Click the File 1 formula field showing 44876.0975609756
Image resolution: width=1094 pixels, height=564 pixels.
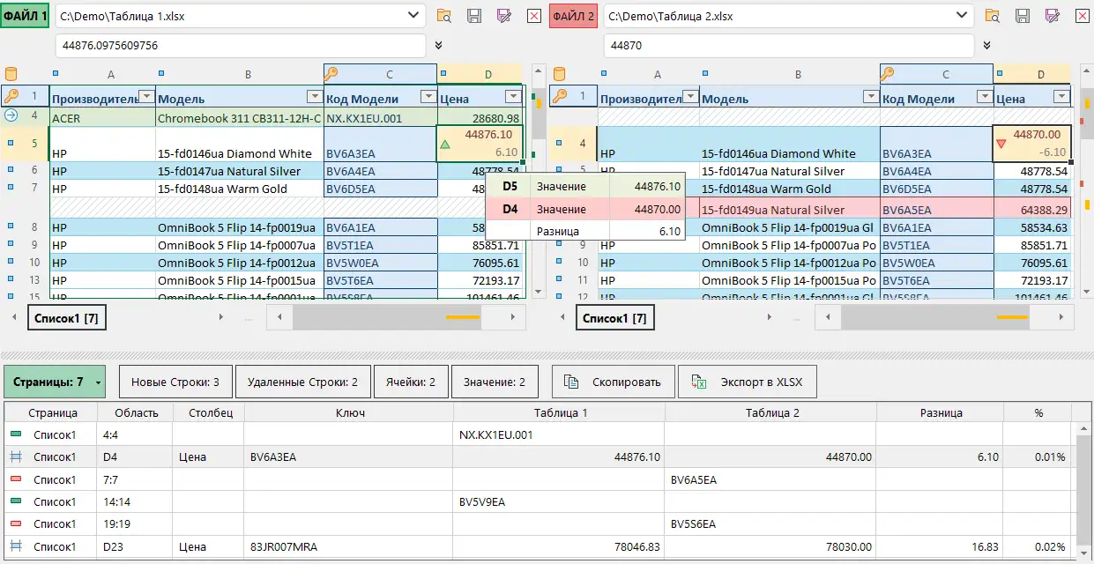pyautogui.click(x=241, y=45)
